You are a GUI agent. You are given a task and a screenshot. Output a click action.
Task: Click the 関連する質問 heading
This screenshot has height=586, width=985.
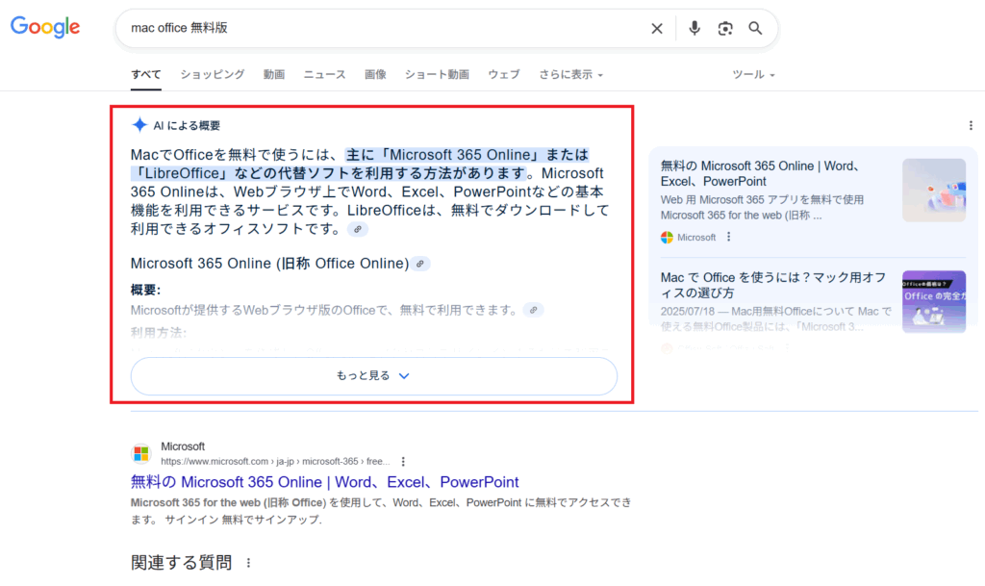182,563
